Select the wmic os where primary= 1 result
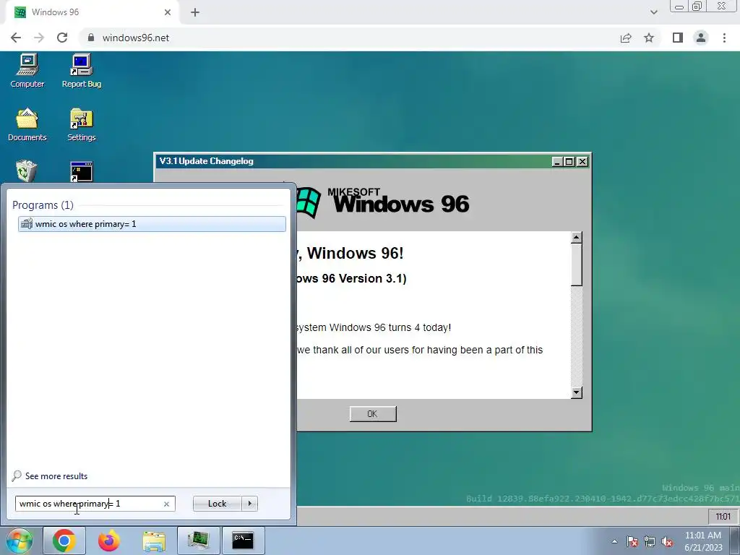Viewport: 740px width, 555px height. click(x=152, y=224)
